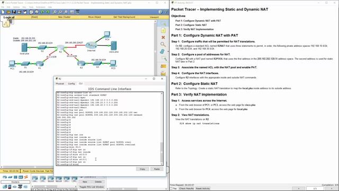Image resolution: width=339 pixels, height=191 pixels.
Task: Click the New scenario button
Action: tap(85, 182)
